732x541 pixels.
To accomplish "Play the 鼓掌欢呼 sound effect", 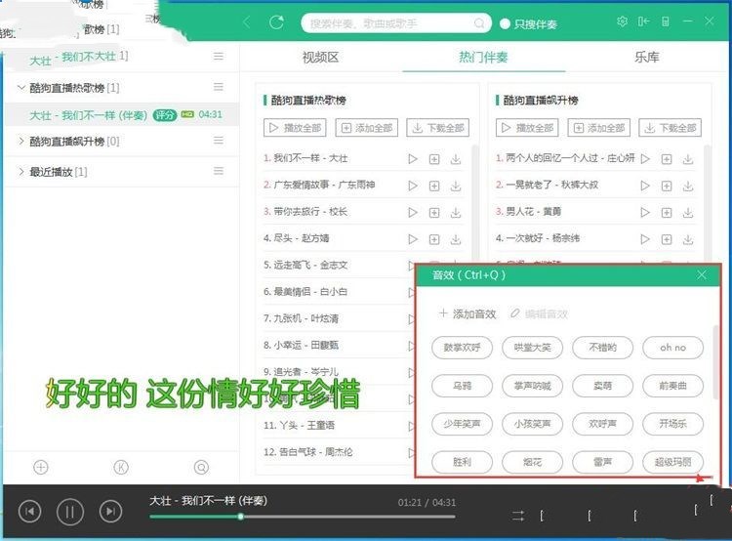I will pos(462,348).
